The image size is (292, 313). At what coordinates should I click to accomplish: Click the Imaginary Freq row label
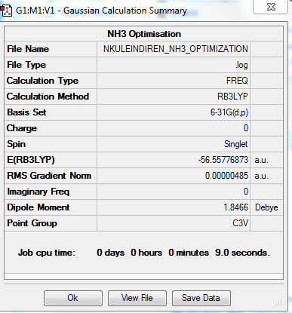point(38,192)
